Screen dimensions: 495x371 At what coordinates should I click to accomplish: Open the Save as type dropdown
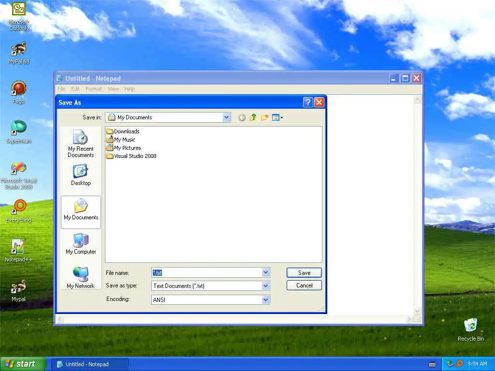[x=265, y=286]
